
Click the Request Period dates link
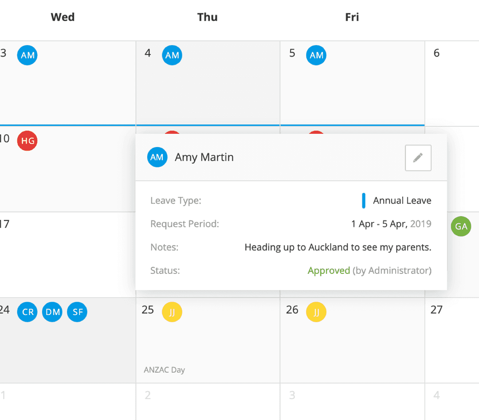click(x=392, y=224)
